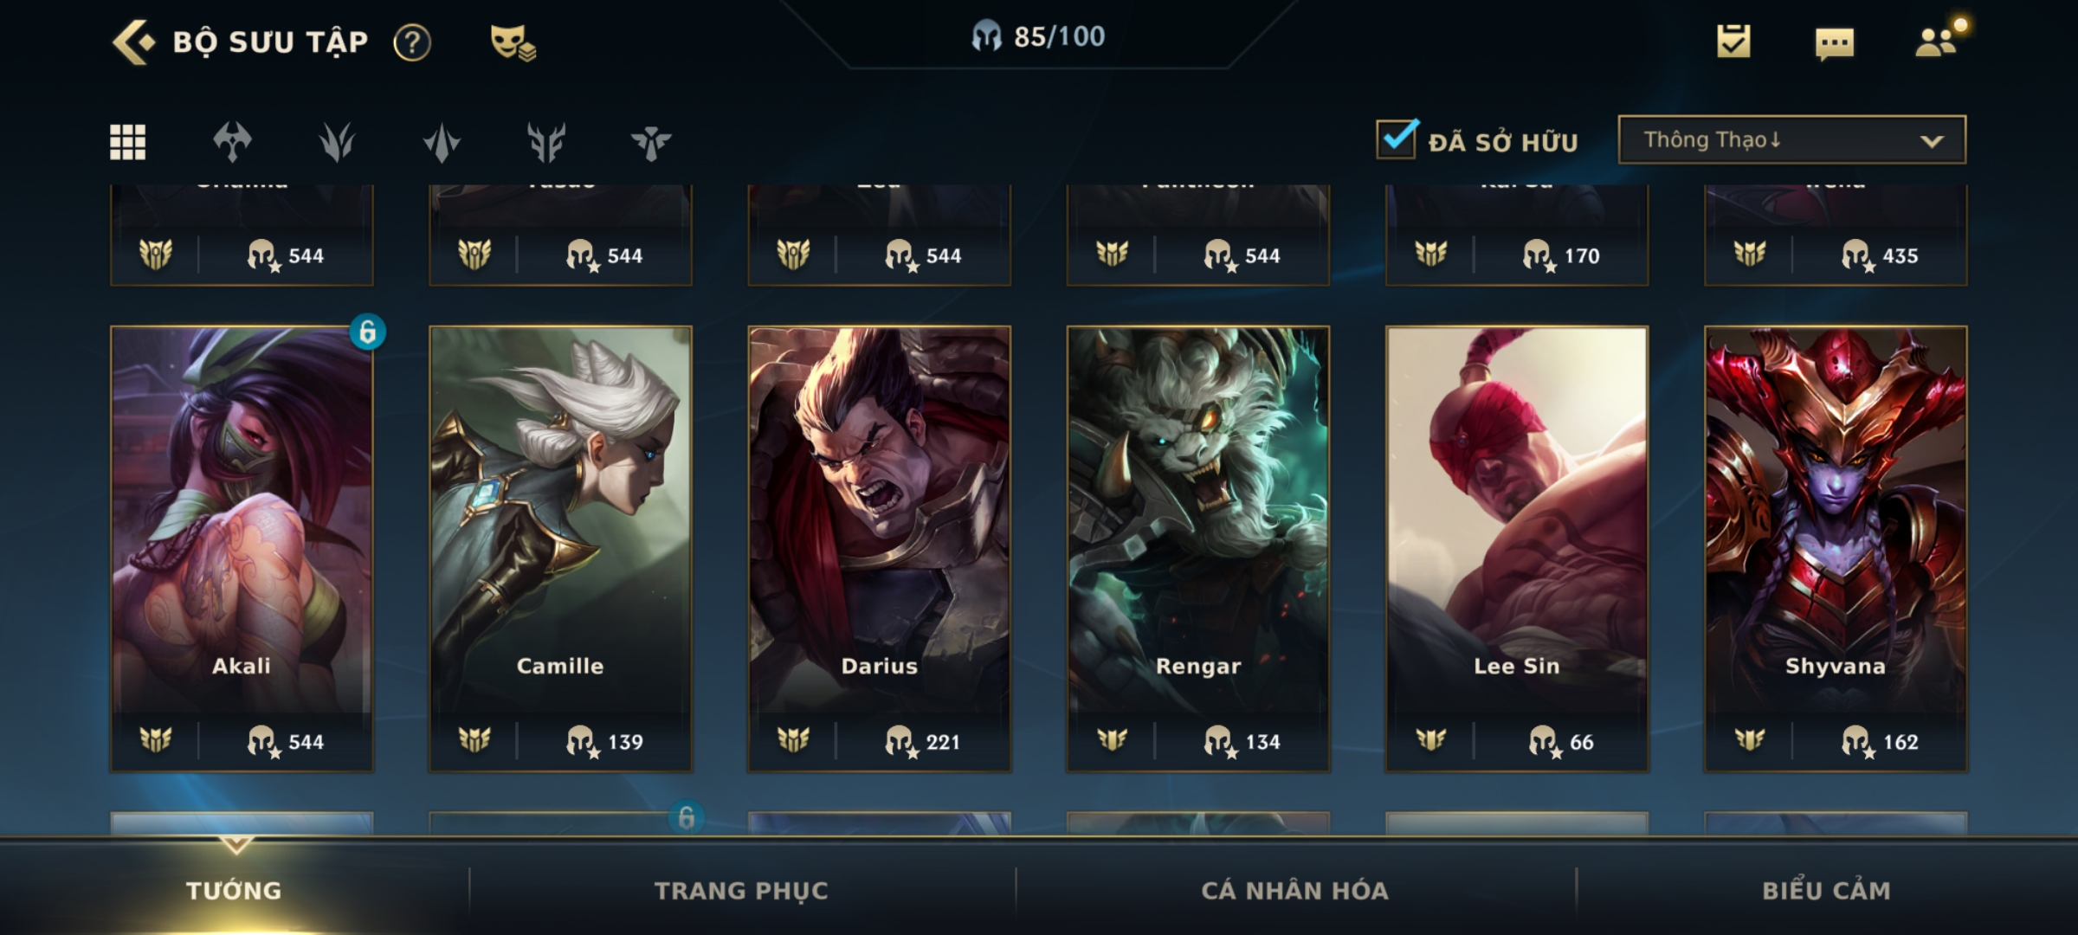The height and width of the screenshot is (935, 2078).
Task: Show all champions with grid filter icon
Action: [127, 142]
